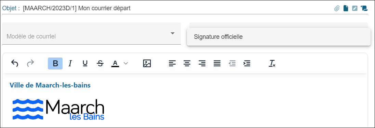375x128 pixels.
Task: Click the scroll-shaped icon by Objet
Action: point(364,9)
